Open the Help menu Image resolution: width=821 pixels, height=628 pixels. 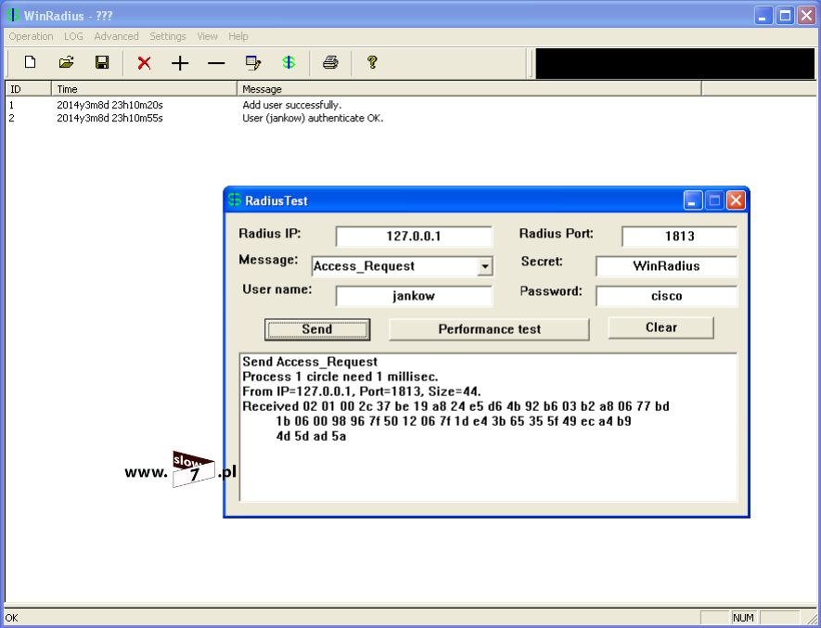238,36
